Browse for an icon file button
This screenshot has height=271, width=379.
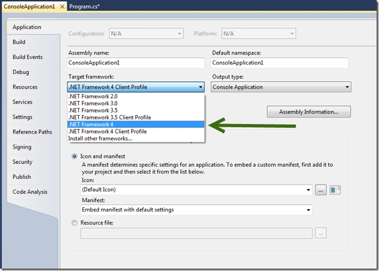point(321,190)
